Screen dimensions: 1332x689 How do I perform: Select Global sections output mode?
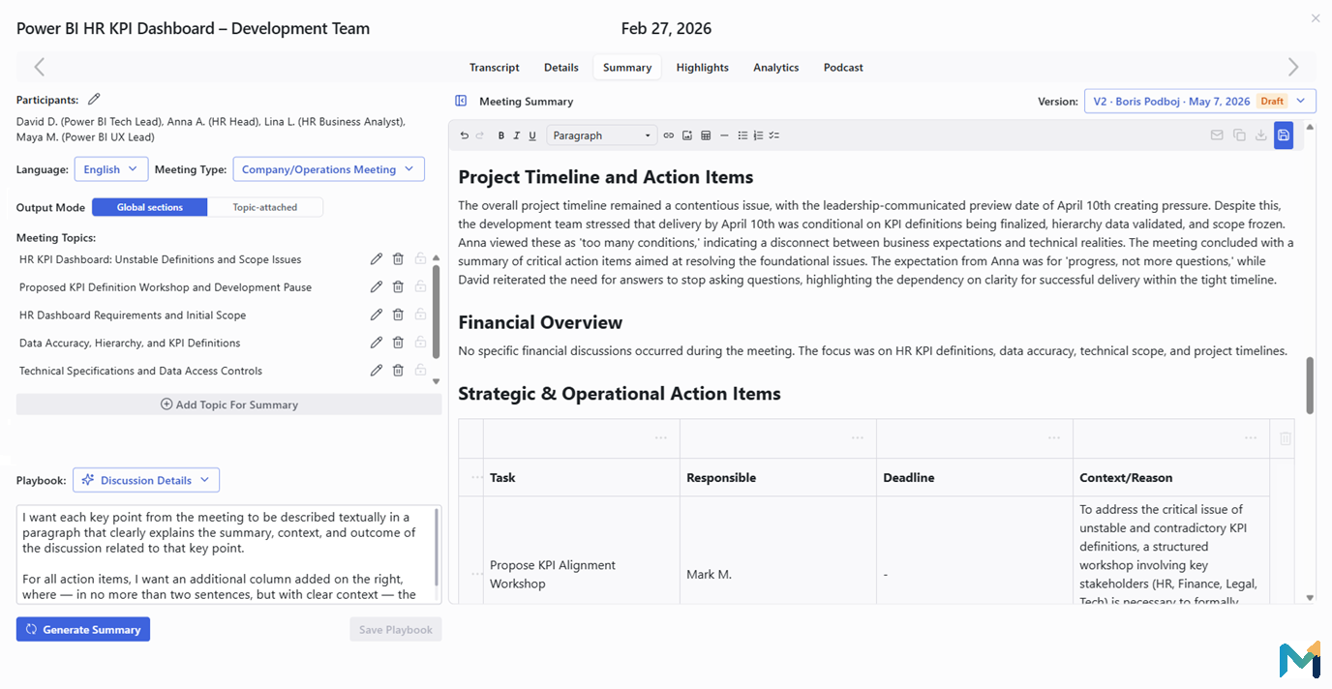[150, 207]
